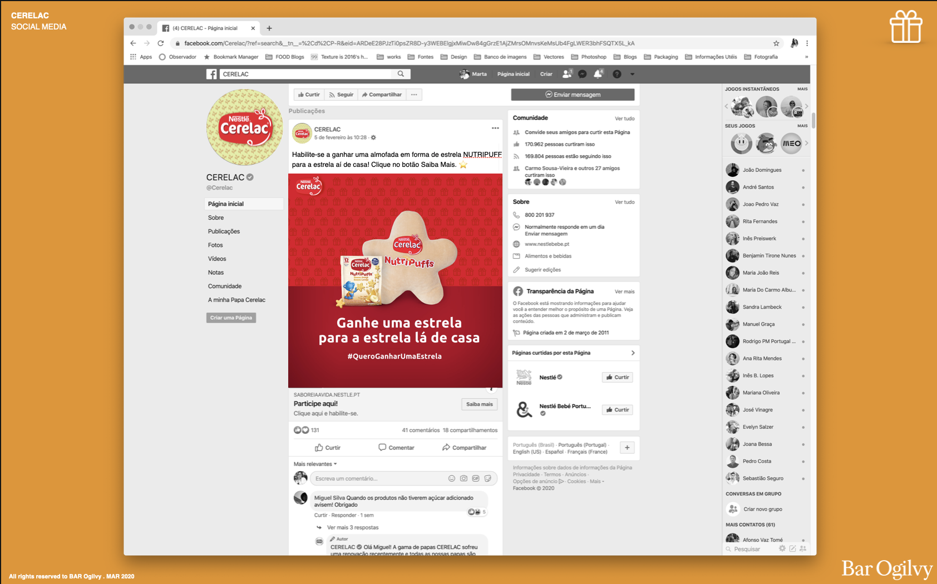Like Nestlé page with Curtir button
937x584 pixels.
(x=618, y=377)
